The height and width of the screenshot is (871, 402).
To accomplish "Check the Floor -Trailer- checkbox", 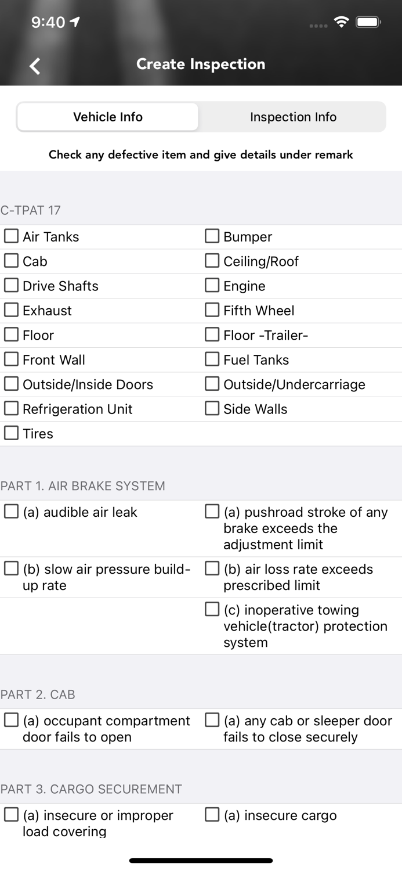I will (x=212, y=334).
